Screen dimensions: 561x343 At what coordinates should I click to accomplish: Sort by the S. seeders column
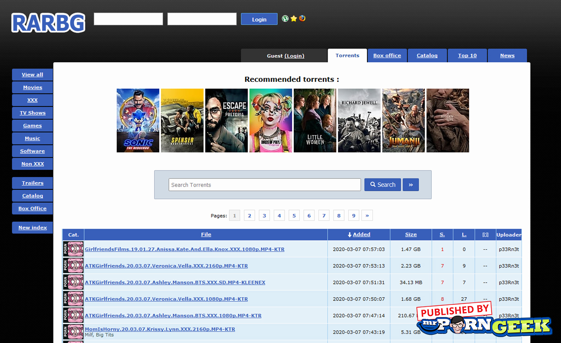(442, 235)
